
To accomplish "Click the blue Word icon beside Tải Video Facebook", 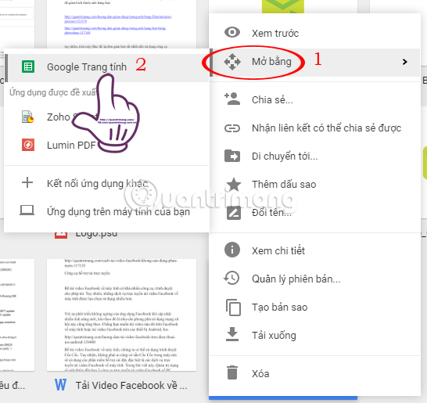I will point(60,385).
